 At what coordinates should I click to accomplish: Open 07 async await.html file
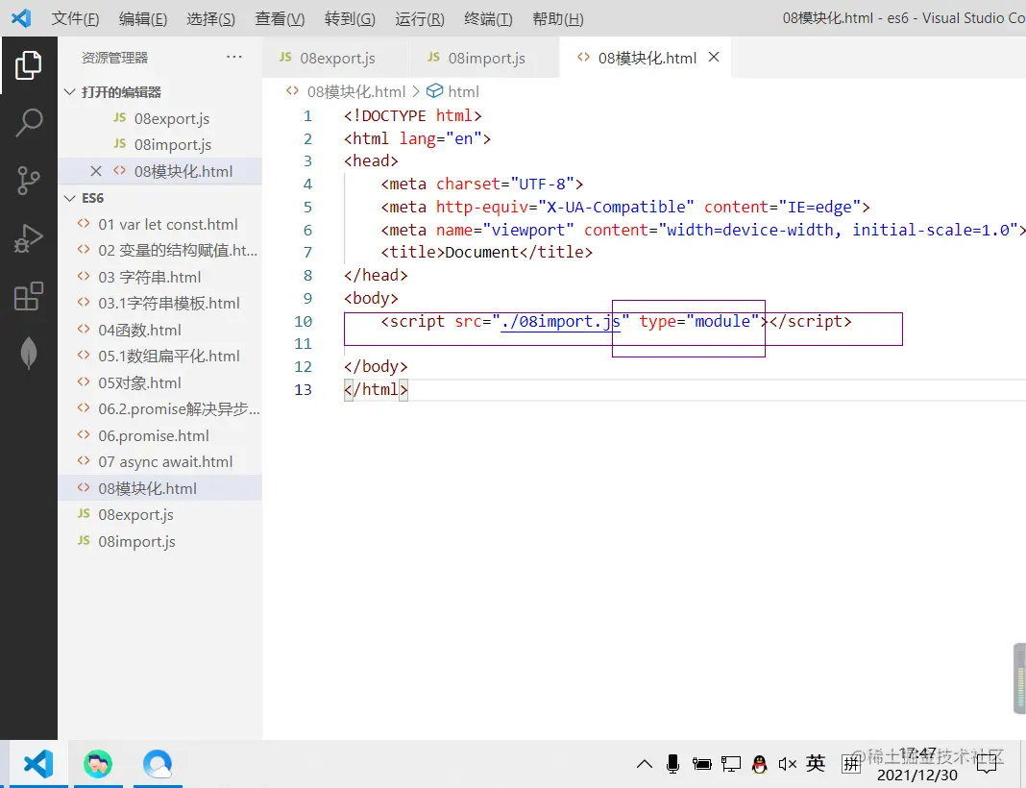160,461
